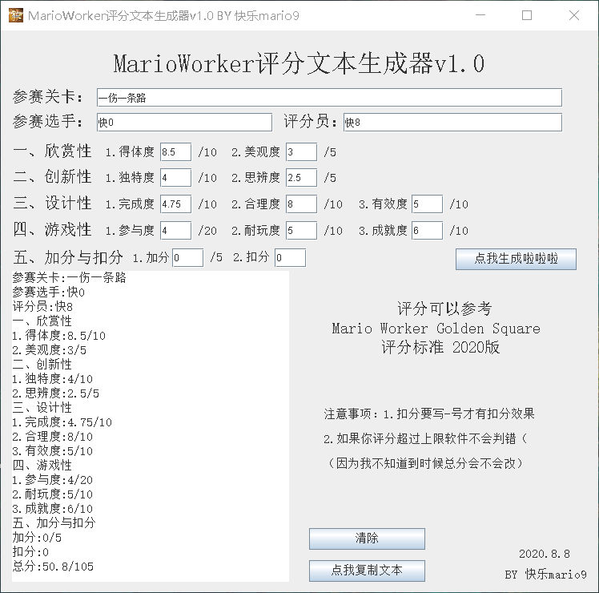Click the 点我生成啦啦啦 generate button
This screenshot has width=599, height=593.
click(x=516, y=259)
